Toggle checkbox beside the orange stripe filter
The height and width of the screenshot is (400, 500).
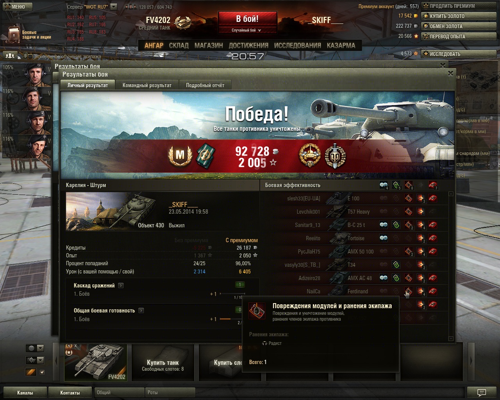[42, 372]
